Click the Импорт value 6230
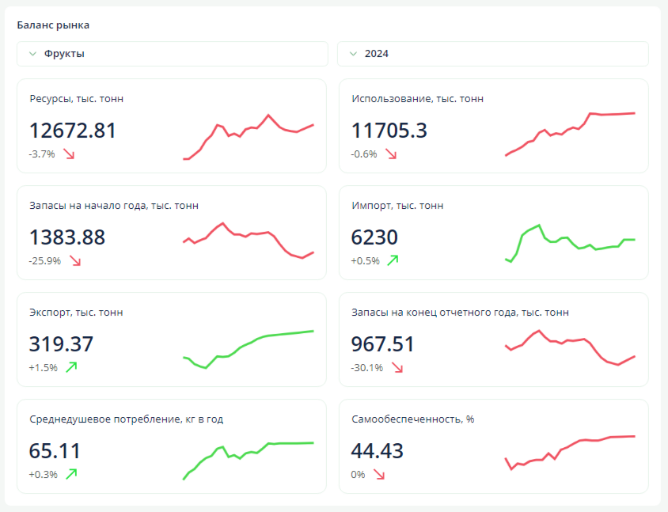The width and height of the screenshot is (668, 512). (374, 237)
